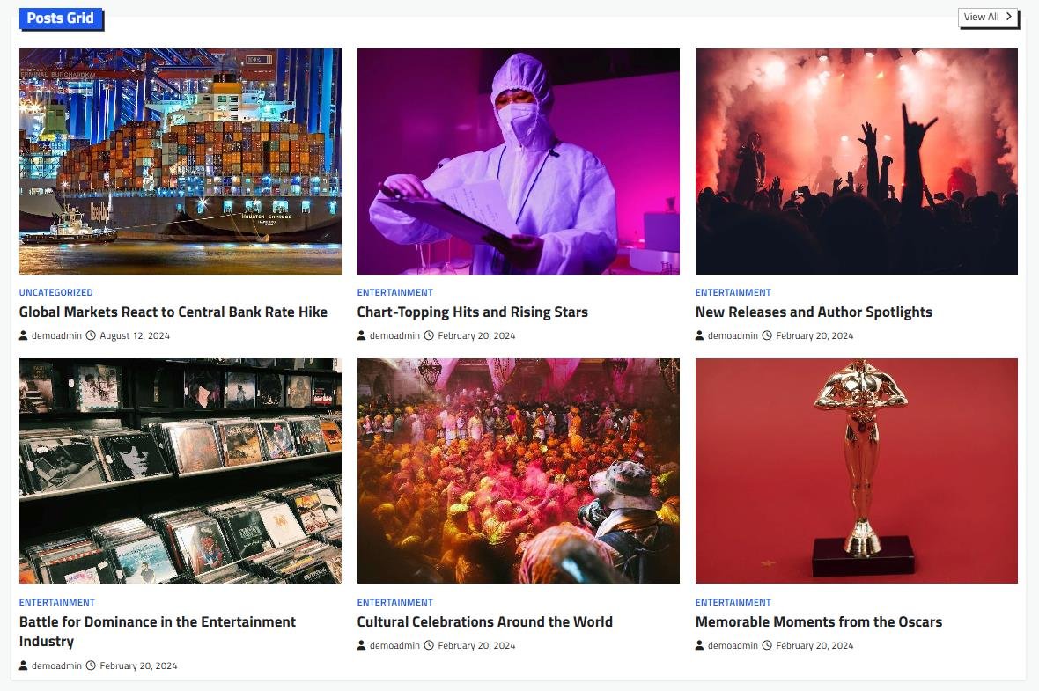Select the container ship post thumbnail
The width and height of the screenshot is (1039, 691).
pyautogui.click(x=181, y=161)
